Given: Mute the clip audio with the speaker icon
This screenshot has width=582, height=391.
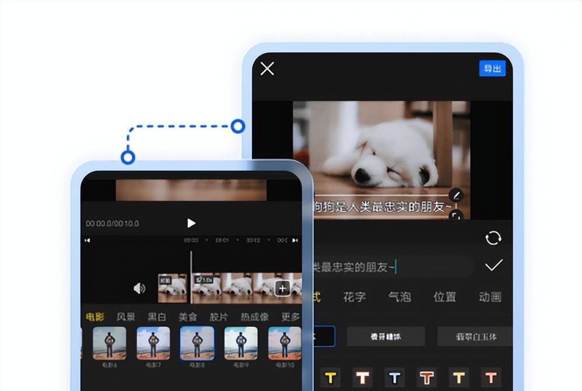Looking at the screenshot, I should click(139, 288).
